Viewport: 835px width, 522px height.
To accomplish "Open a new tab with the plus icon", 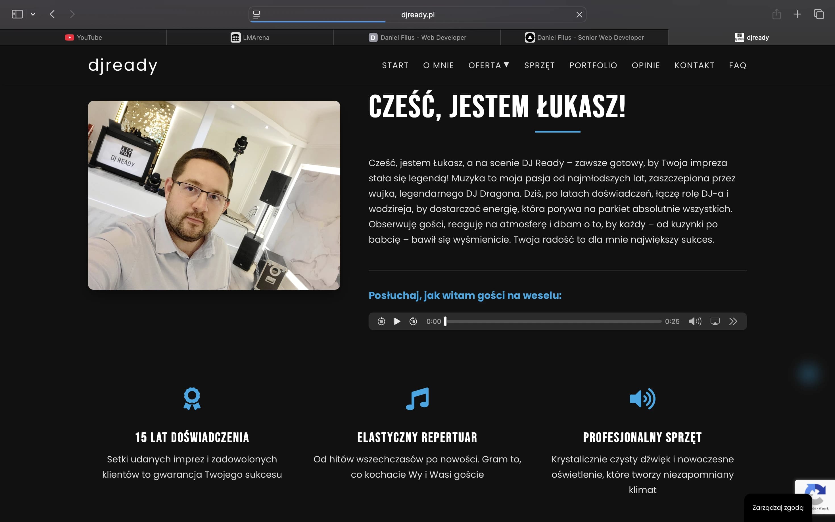I will click(x=797, y=14).
